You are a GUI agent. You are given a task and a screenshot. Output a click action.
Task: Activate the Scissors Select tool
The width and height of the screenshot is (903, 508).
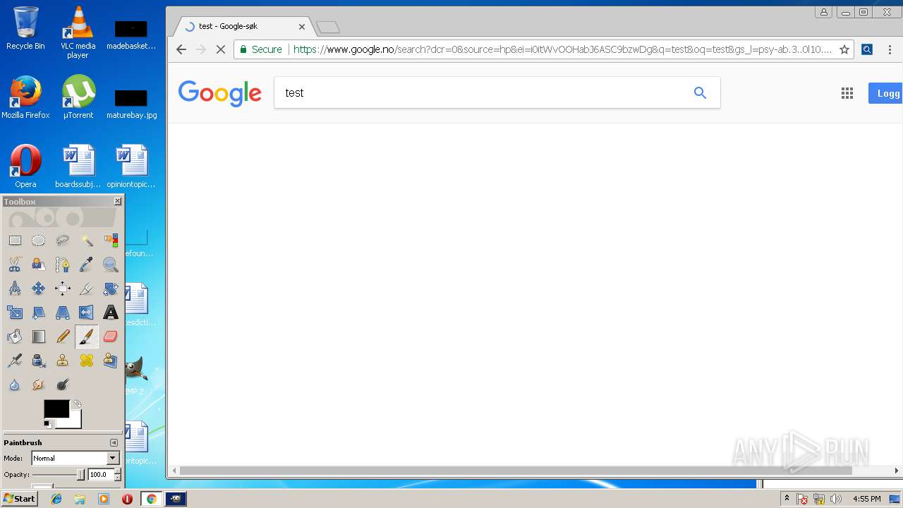tap(15, 265)
